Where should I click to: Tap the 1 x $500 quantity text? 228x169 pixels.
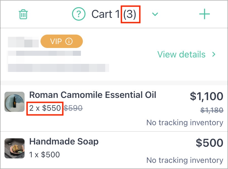[x=44, y=154]
